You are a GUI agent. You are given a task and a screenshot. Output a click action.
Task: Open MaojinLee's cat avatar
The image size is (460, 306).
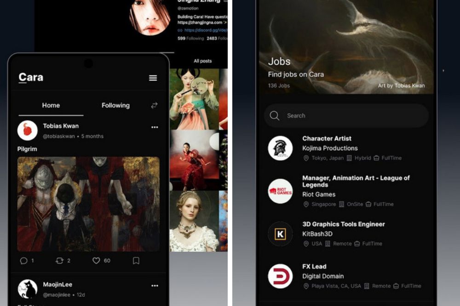pyautogui.click(x=27, y=289)
